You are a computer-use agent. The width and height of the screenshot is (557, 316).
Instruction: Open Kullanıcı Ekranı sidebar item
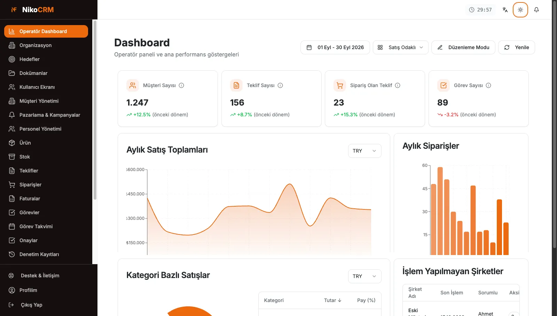46,87
